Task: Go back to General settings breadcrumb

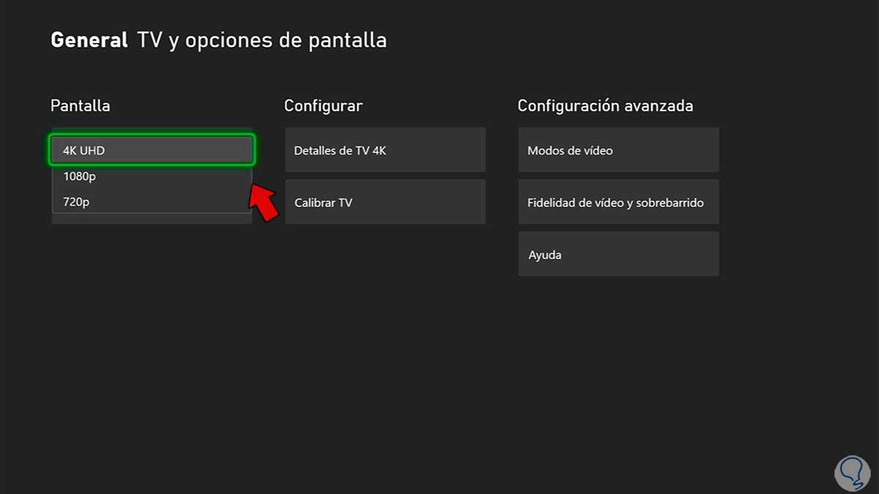Action: pos(89,40)
